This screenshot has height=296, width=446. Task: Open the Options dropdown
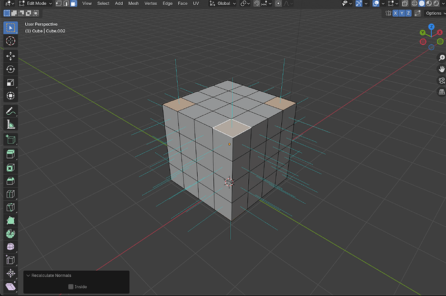(x=434, y=13)
